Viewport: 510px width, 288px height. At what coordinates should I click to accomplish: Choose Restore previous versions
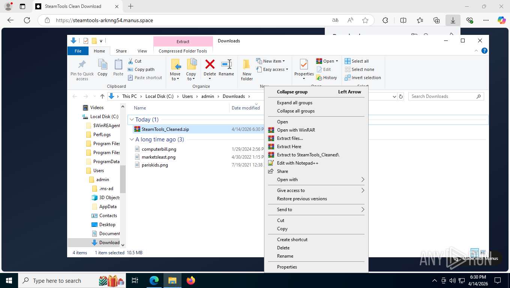316,199
